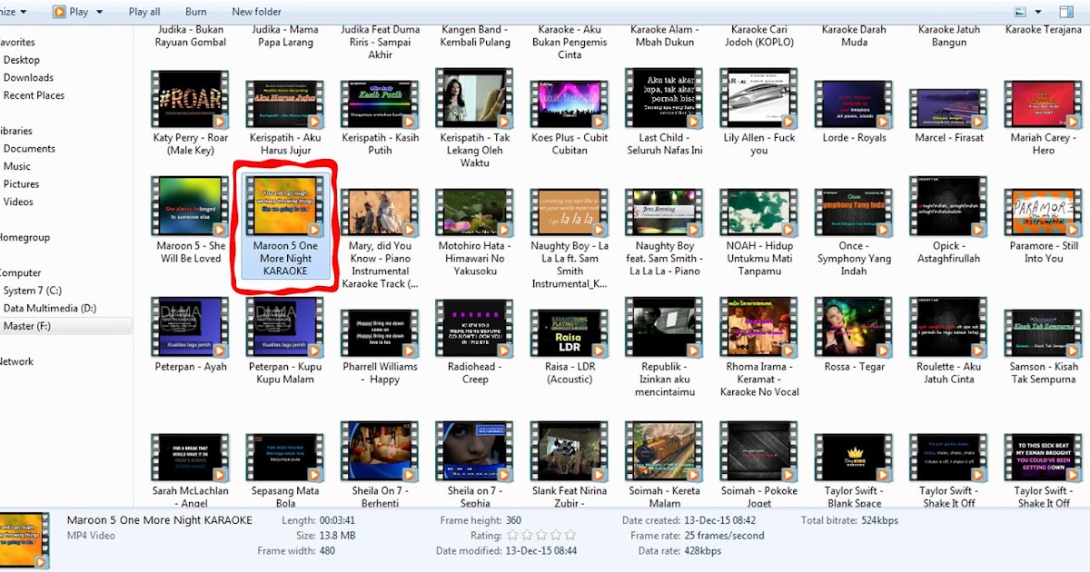Open Desktop in the navigation pane

22,60
